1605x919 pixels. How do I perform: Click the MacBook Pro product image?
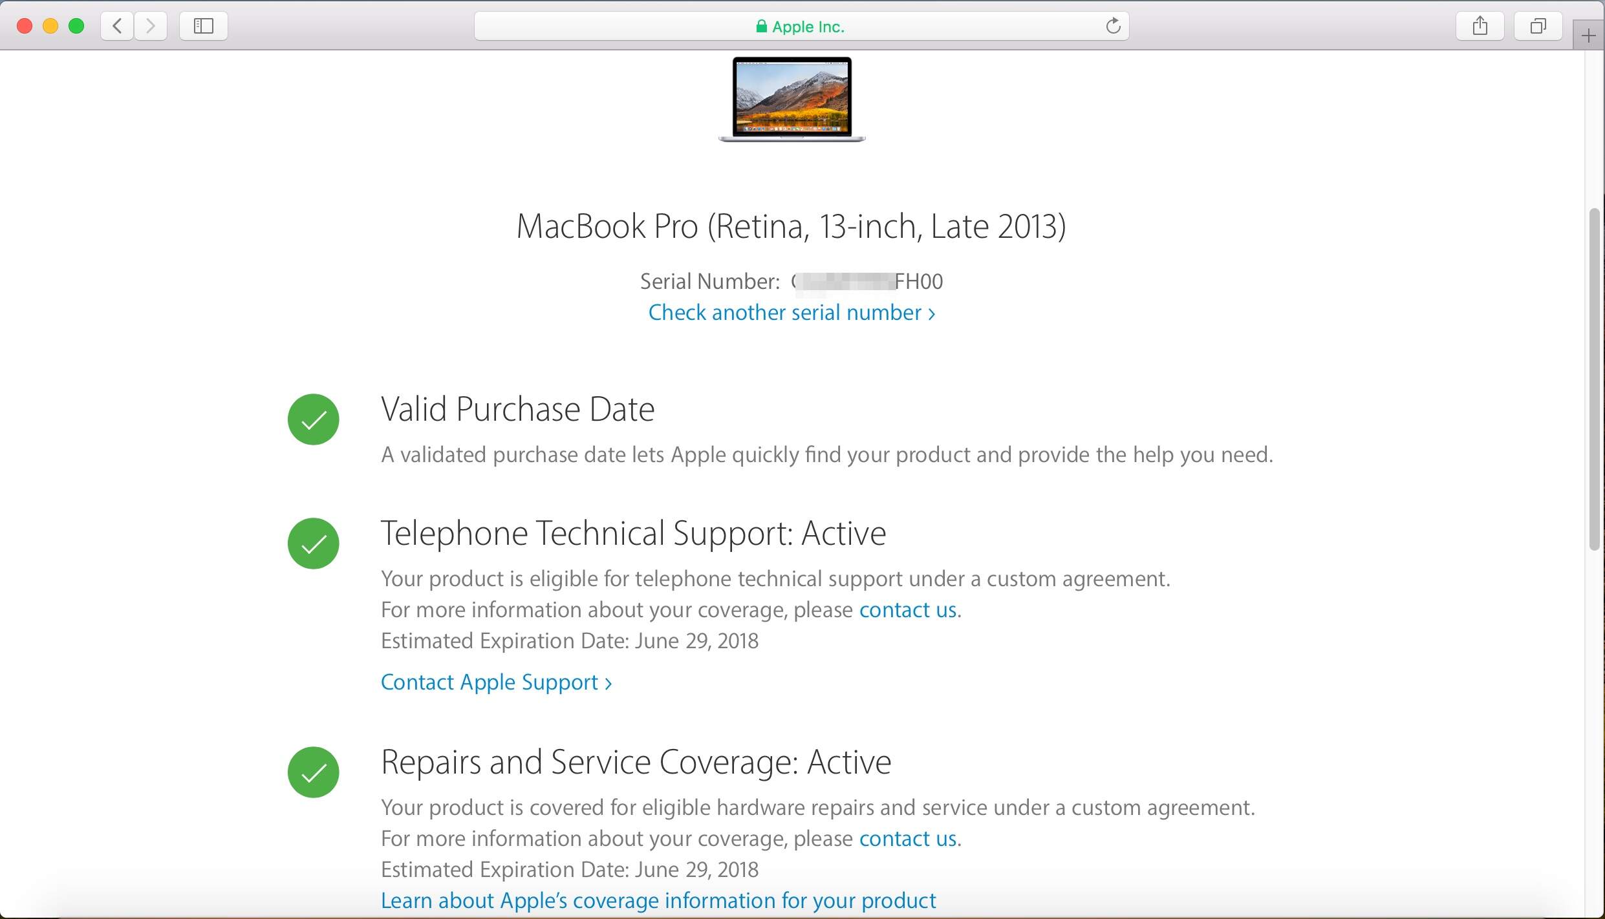point(792,99)
